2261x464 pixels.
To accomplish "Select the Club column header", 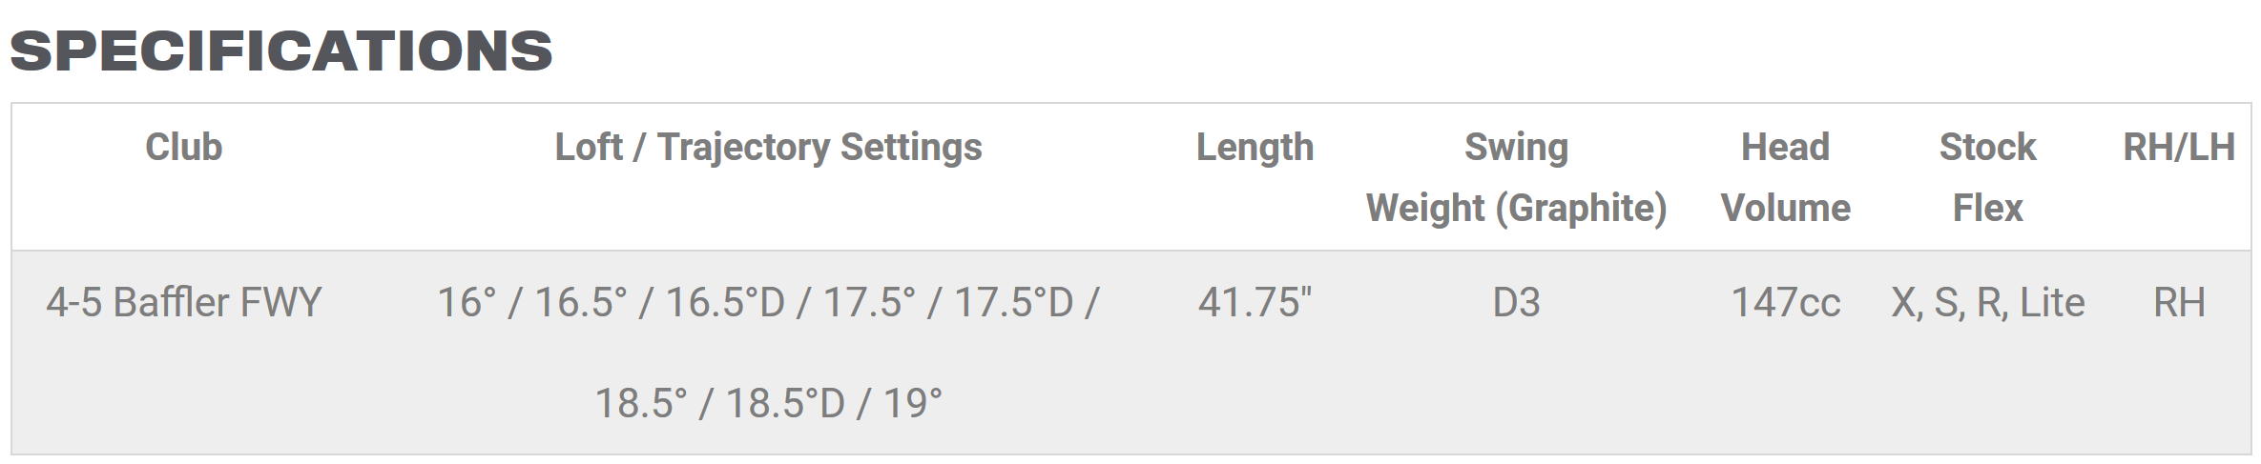I will point(183,148).
